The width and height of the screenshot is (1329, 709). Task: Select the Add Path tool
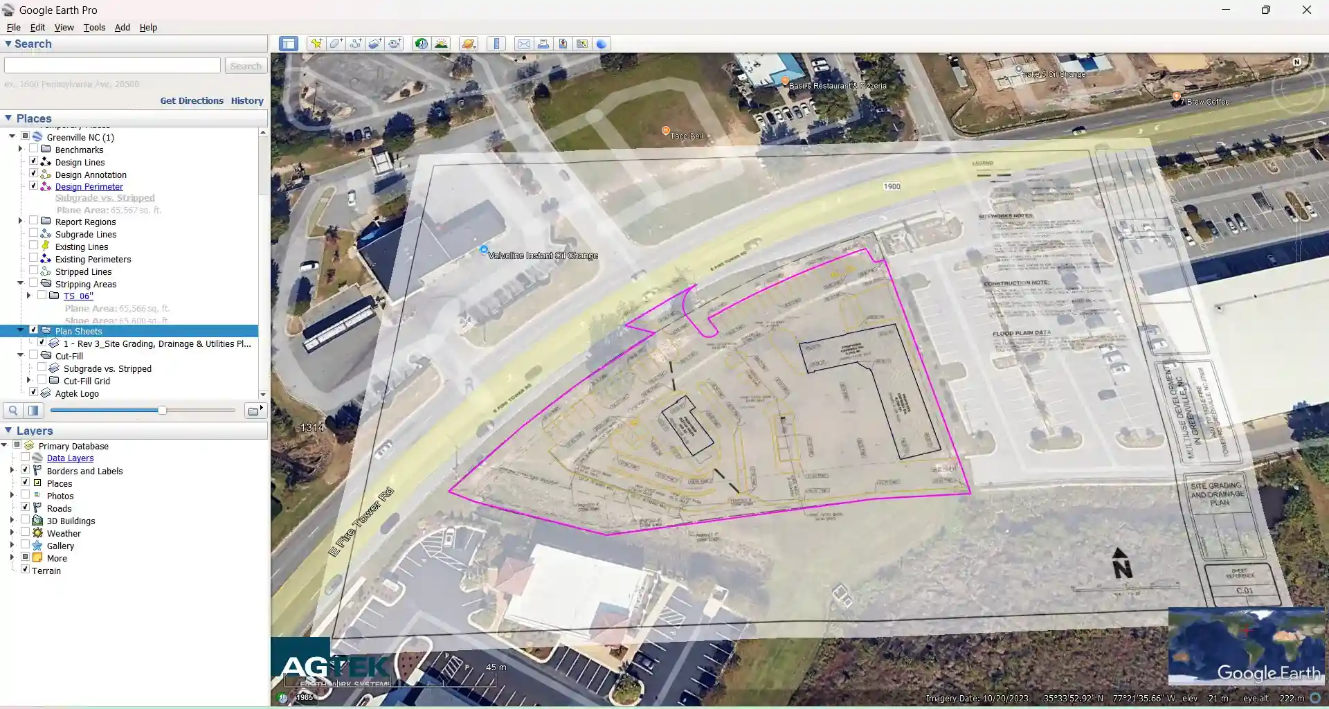pyautogui.click(x=355, y=44)
